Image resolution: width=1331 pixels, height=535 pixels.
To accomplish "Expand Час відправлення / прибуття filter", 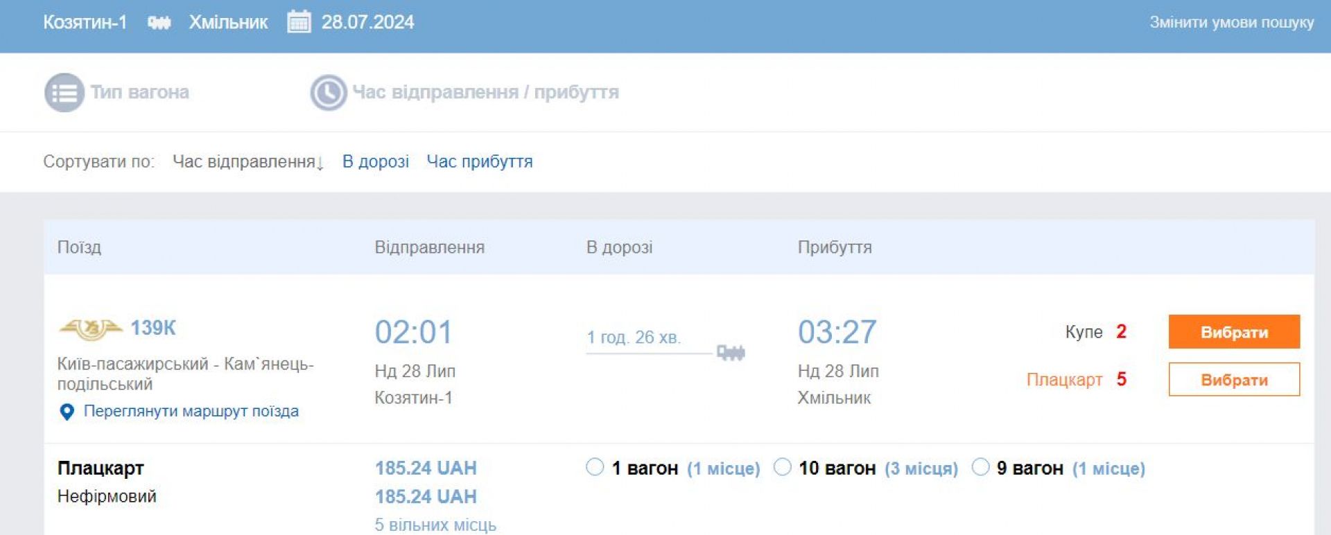I will (x=485, y=92).
